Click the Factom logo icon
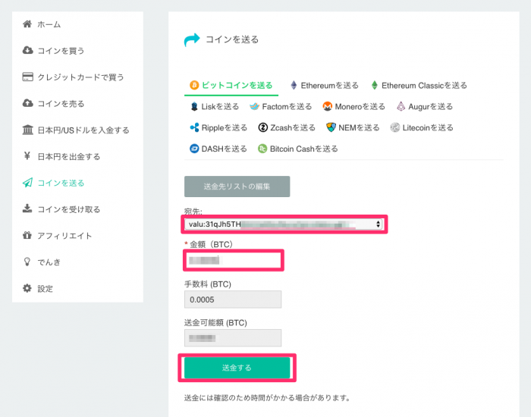Screen dimensions: 531x417 [x=254, y=107]
